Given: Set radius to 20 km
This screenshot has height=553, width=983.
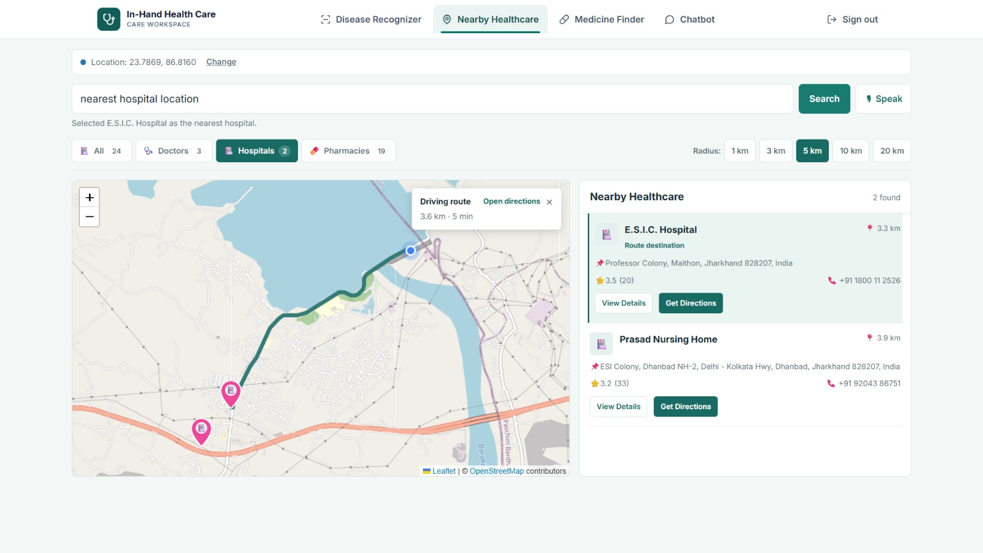Looking at the screenshot, I should click(x=892, y=151).
